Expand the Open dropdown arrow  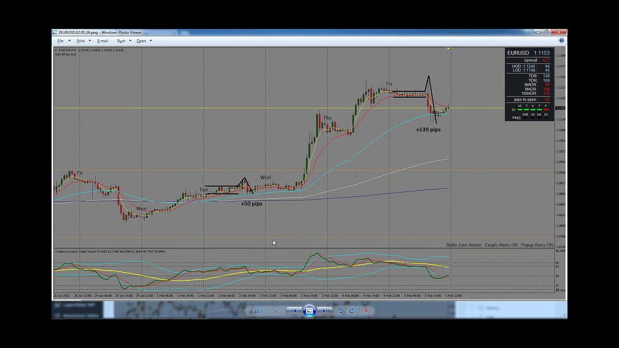pyautogui.click(x=150, y=41)
